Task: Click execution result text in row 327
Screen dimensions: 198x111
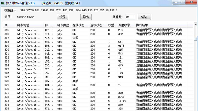Action: [x=159, y=77]
